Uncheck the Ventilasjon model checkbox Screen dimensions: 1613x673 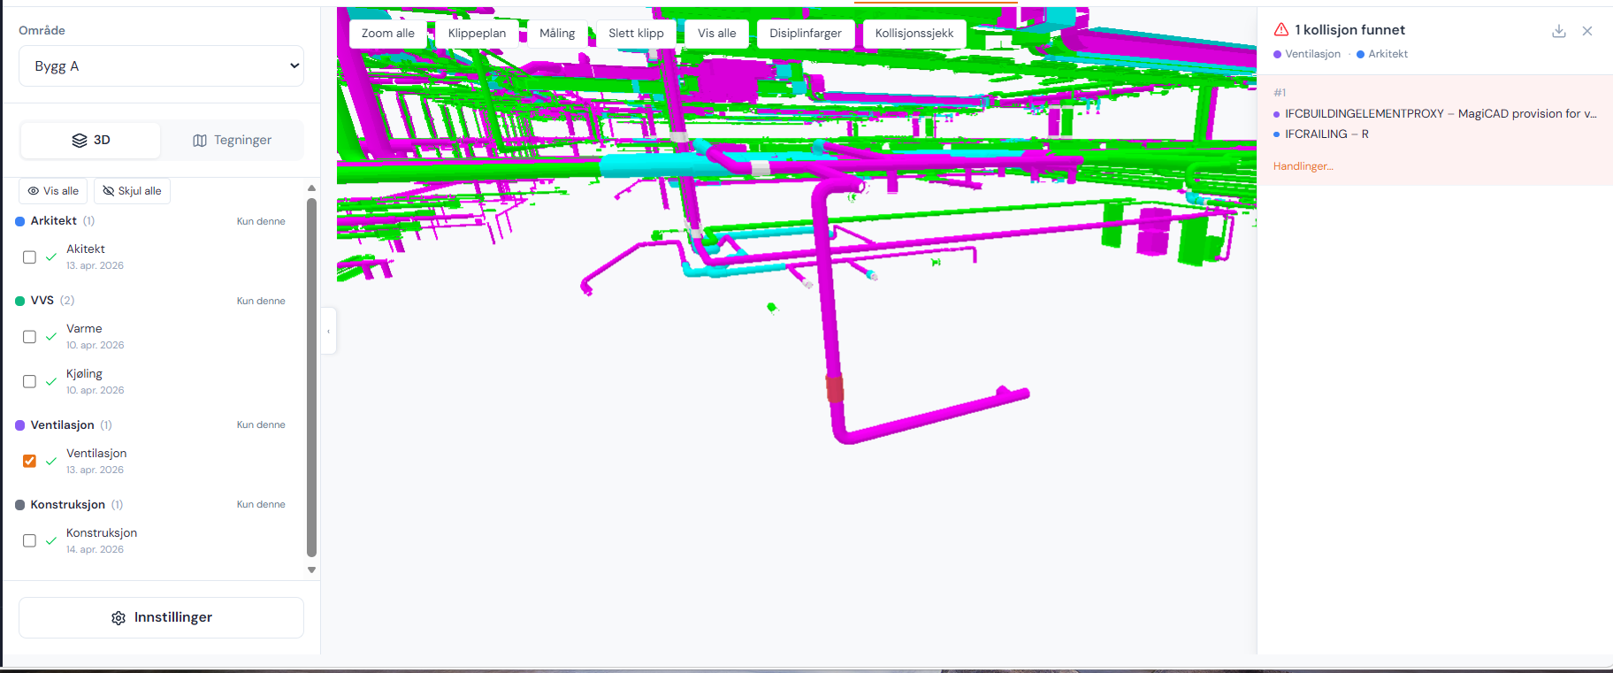pos(29,461)
